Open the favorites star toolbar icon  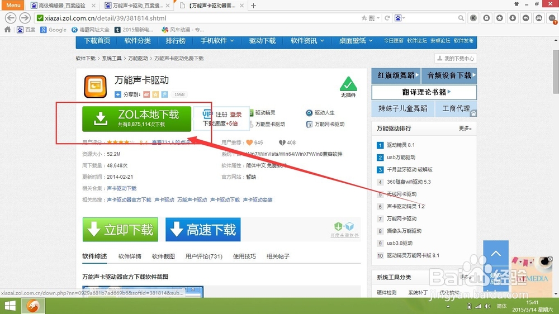500,18
